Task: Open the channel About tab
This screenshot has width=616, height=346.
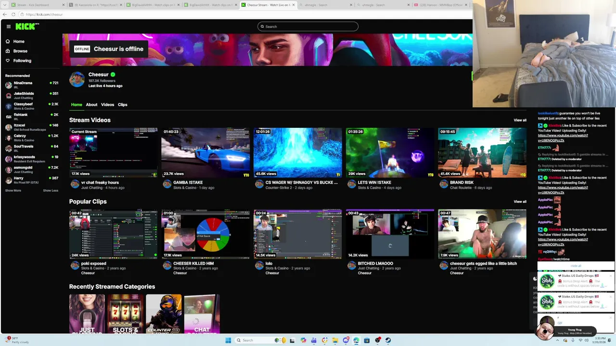Action: coord(91,104)
